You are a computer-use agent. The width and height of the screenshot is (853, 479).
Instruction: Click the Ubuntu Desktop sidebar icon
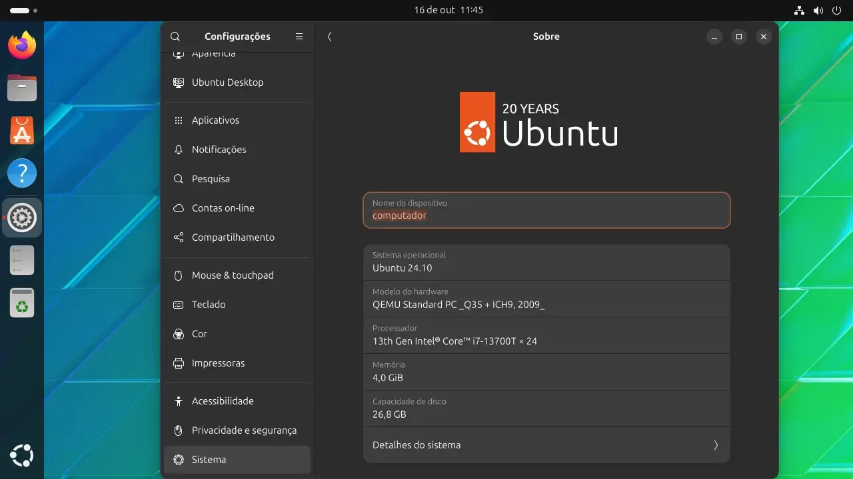point(178,82)
